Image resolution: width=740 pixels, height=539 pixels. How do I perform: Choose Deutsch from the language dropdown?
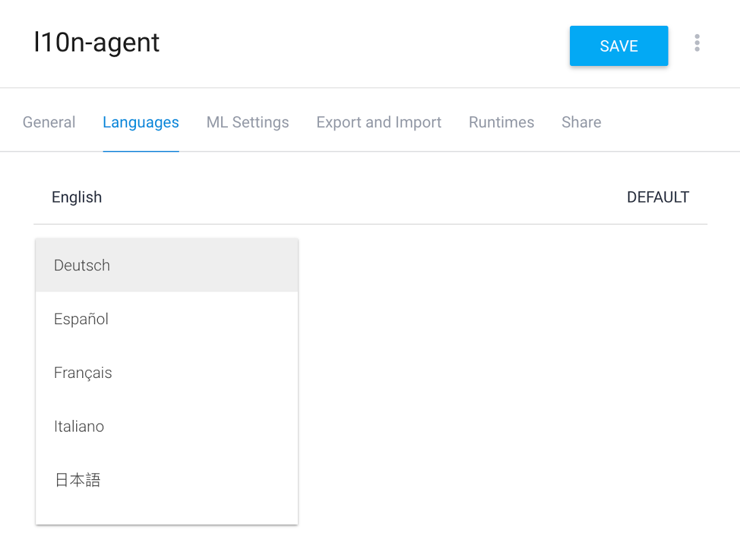click(82, 266)
